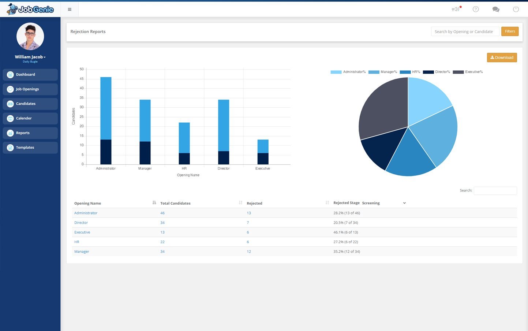528x331 pixels.
Task: Open the Filters panel
Action: coord(510,31)
